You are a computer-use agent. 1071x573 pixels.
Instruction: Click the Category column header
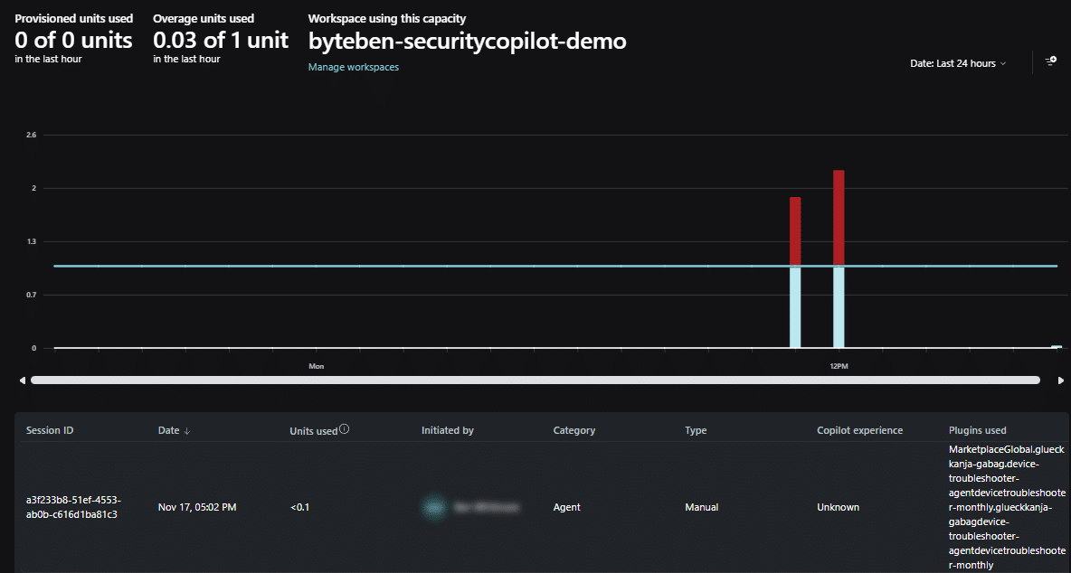573,431
